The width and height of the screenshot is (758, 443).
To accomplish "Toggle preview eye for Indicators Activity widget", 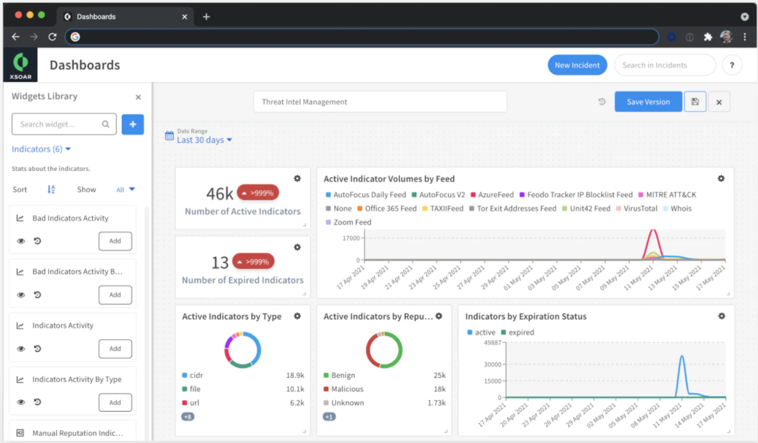I will pyautogui.click(x=21, y=349).
